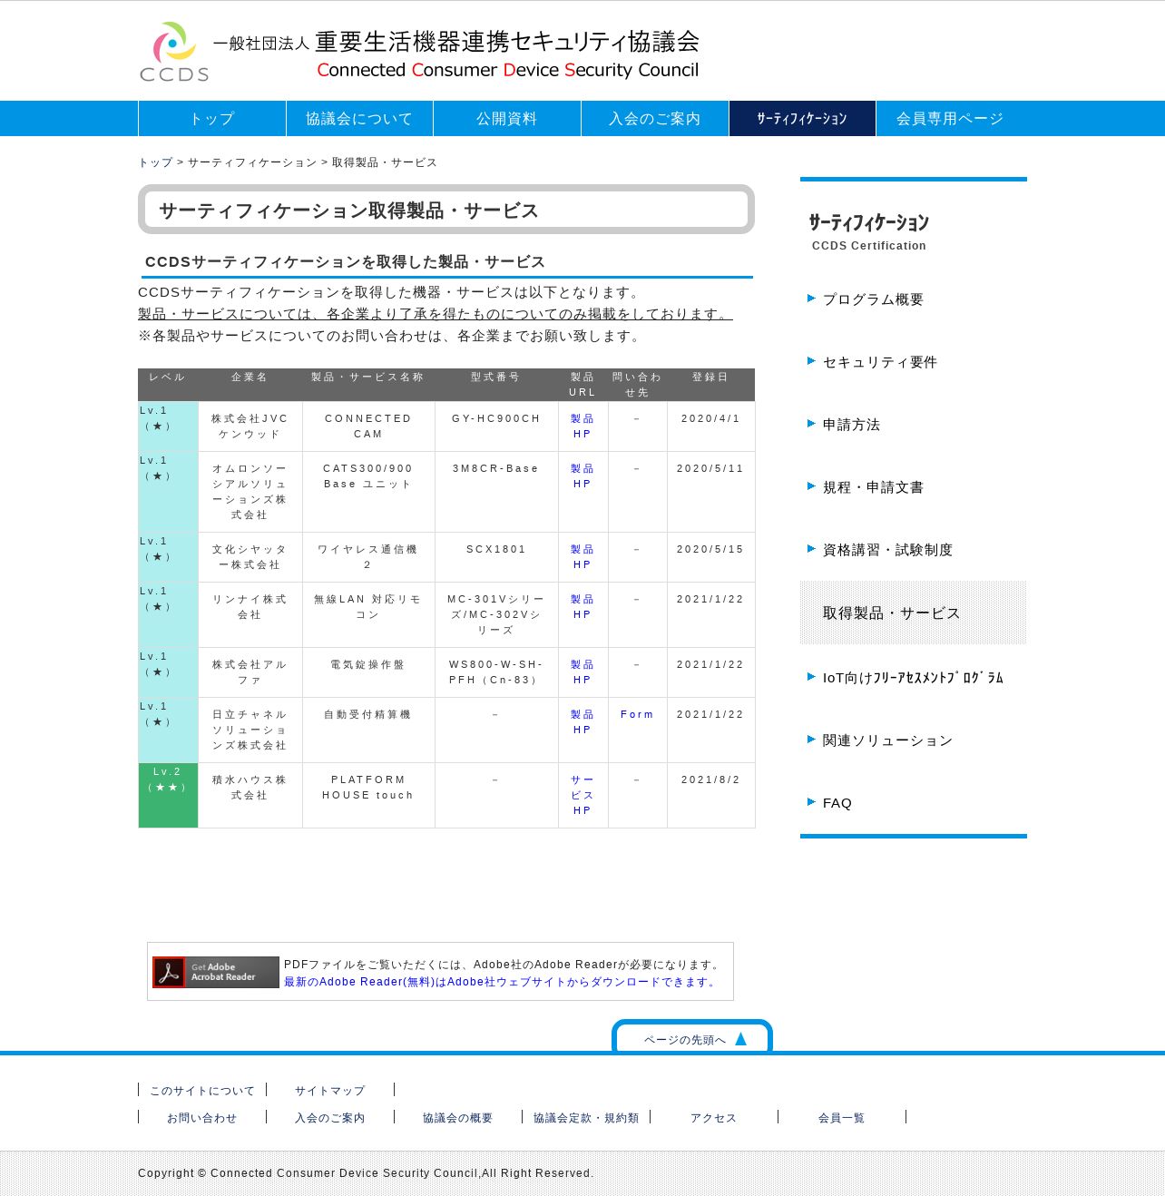Click the SCX1801 model number cell
This screenshot has width=1165, height=1196.
point(496,557)
